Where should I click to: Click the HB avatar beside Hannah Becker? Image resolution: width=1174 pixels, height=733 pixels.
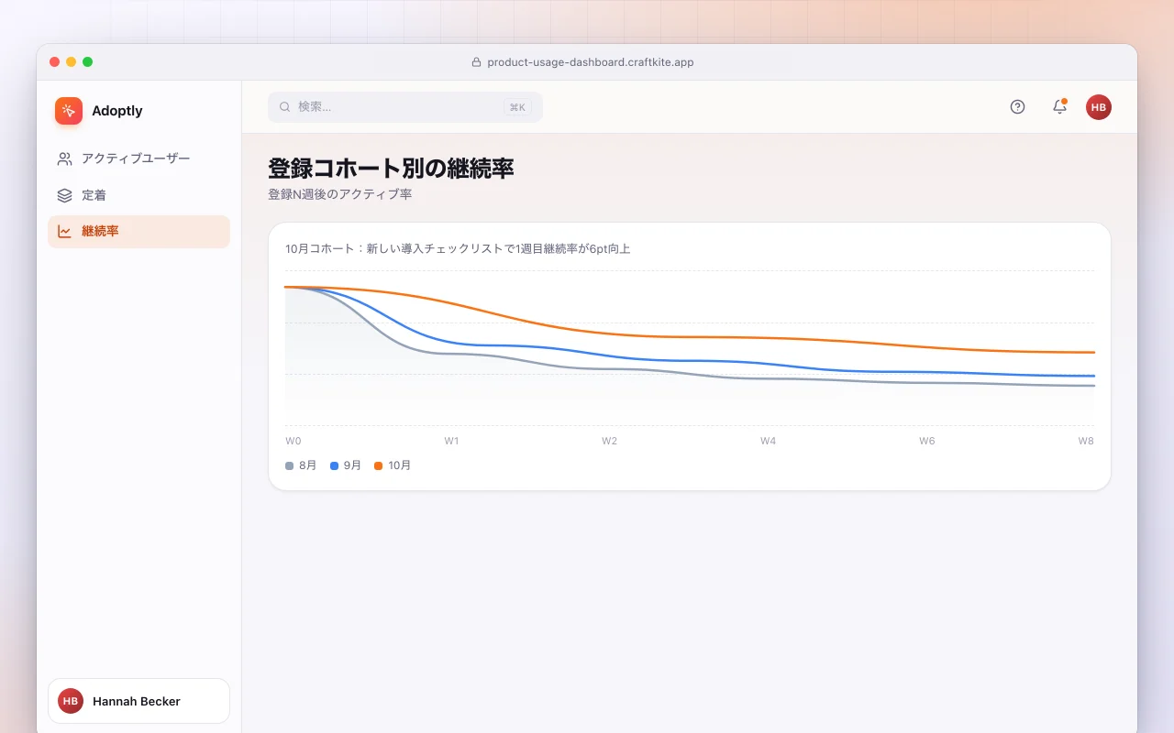click(x=71, y=701)
